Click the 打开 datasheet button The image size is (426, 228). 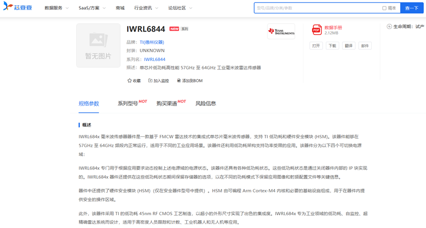click(316, 46)
